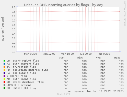127x97 pixels.
Task: Select the Max nan value in RA flag row
Action: tap(121, 73)
